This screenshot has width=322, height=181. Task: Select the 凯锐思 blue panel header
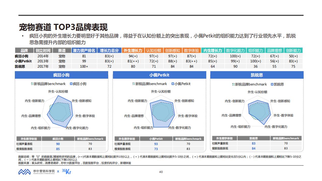click(257, 75)
